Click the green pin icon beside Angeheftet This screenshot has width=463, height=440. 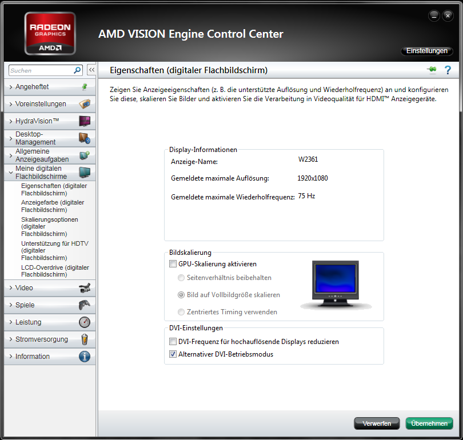(x=85, y=87)
